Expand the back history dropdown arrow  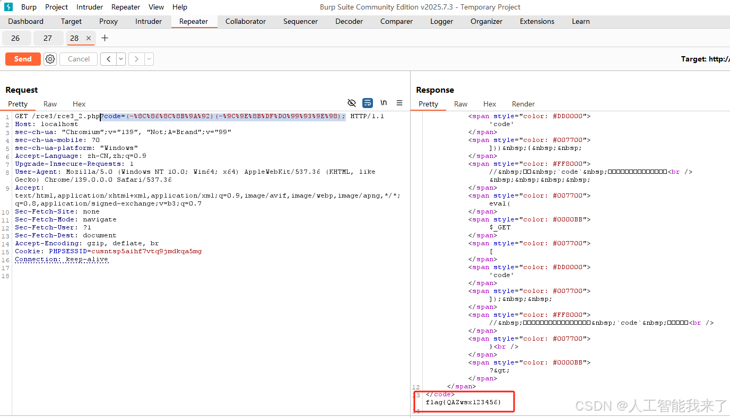pyautogui.click(x=121, y=59)
